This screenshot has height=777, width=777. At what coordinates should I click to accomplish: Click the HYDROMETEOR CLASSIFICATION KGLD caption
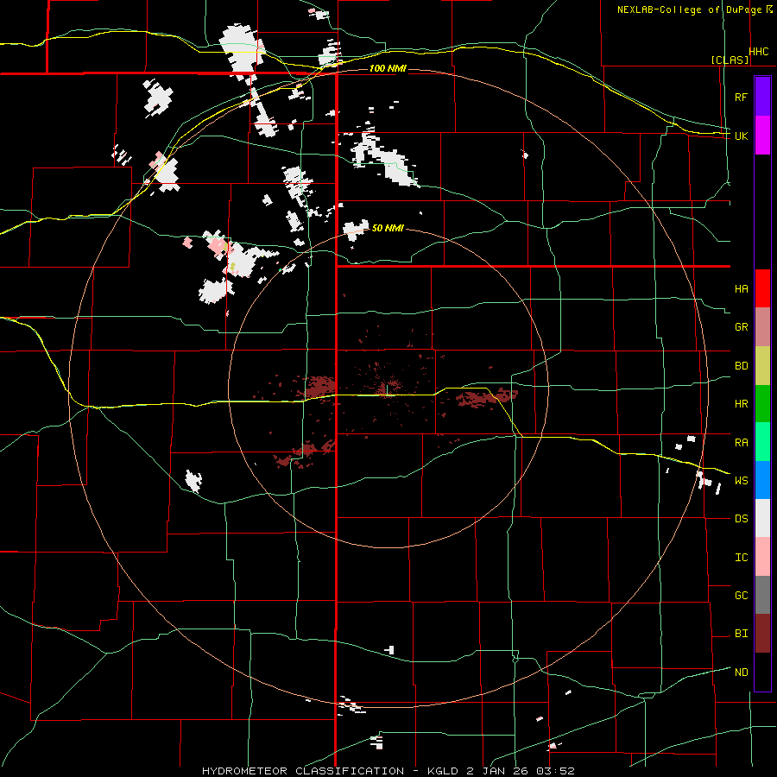click(388, 771)
